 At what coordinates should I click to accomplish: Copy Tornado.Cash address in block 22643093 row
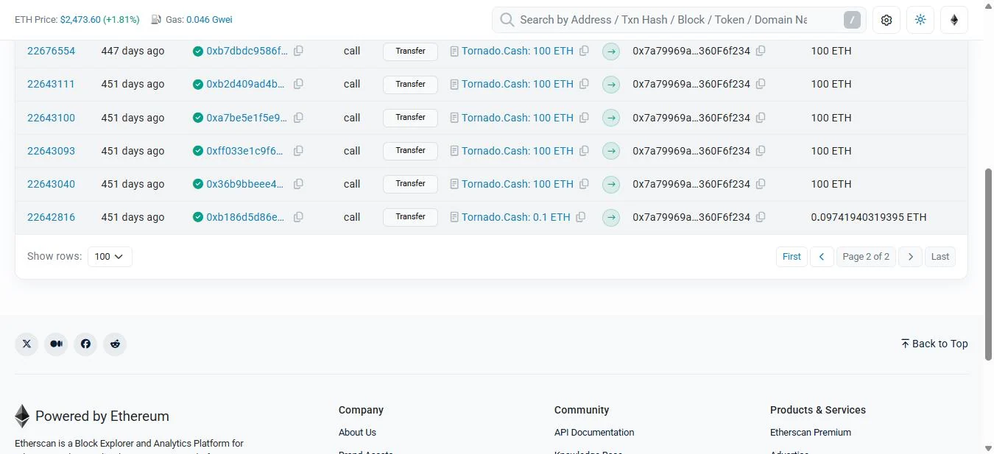(x=584, y=151)
